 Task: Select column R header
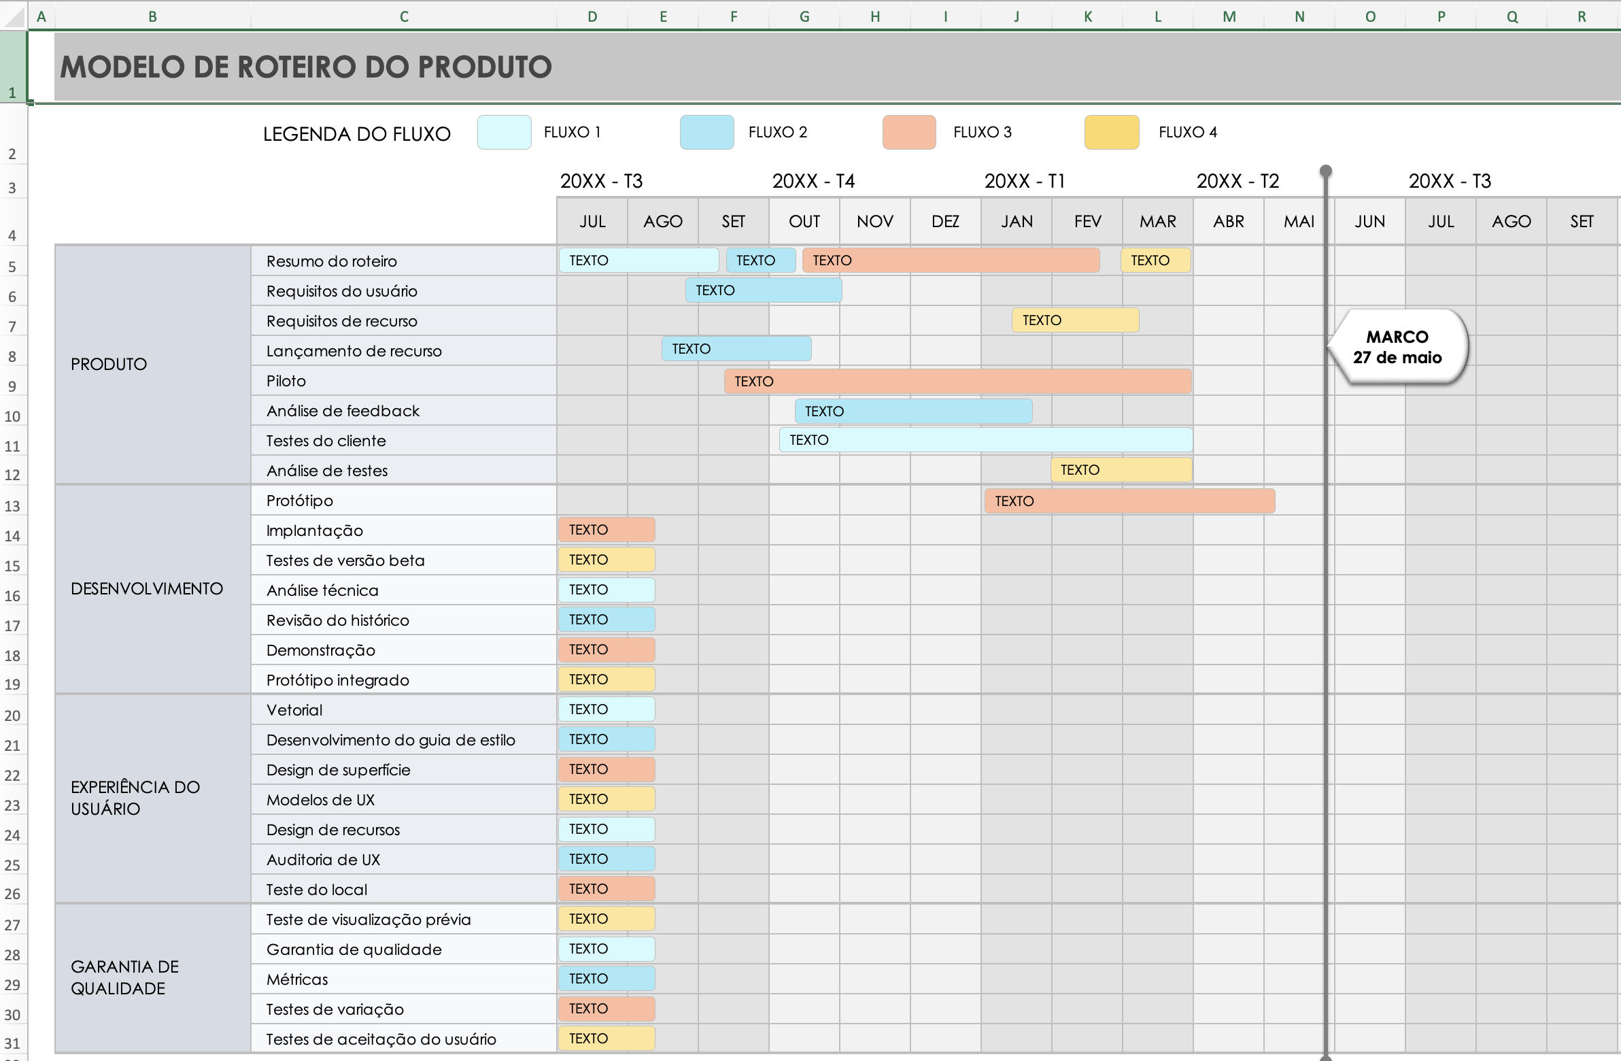pyautogui.click(x=1582, y=16)
